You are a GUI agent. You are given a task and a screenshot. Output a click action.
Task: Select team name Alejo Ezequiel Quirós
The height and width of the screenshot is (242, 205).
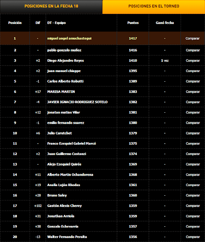tap(64, 164)
